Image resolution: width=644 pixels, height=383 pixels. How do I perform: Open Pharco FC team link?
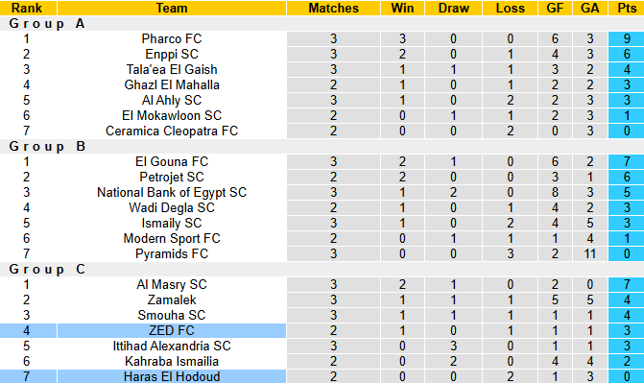tap(172, 38)
